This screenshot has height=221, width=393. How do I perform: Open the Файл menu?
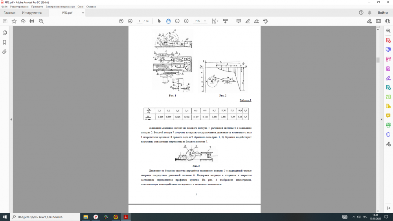(4, 7)
